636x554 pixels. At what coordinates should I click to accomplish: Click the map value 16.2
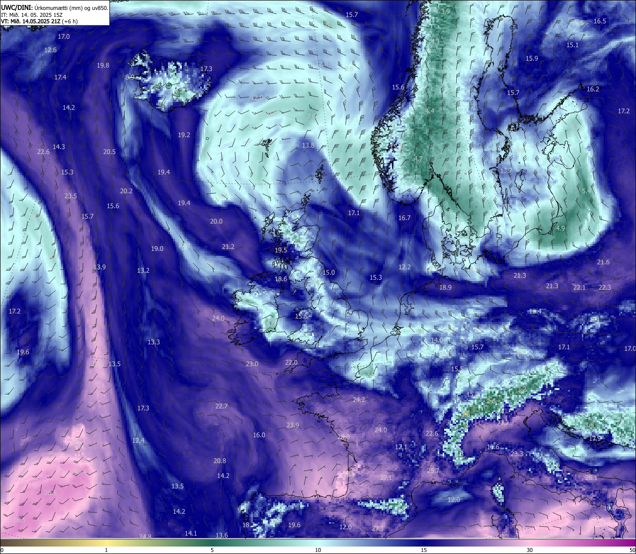pyautogui.click(x=593, y=89)
